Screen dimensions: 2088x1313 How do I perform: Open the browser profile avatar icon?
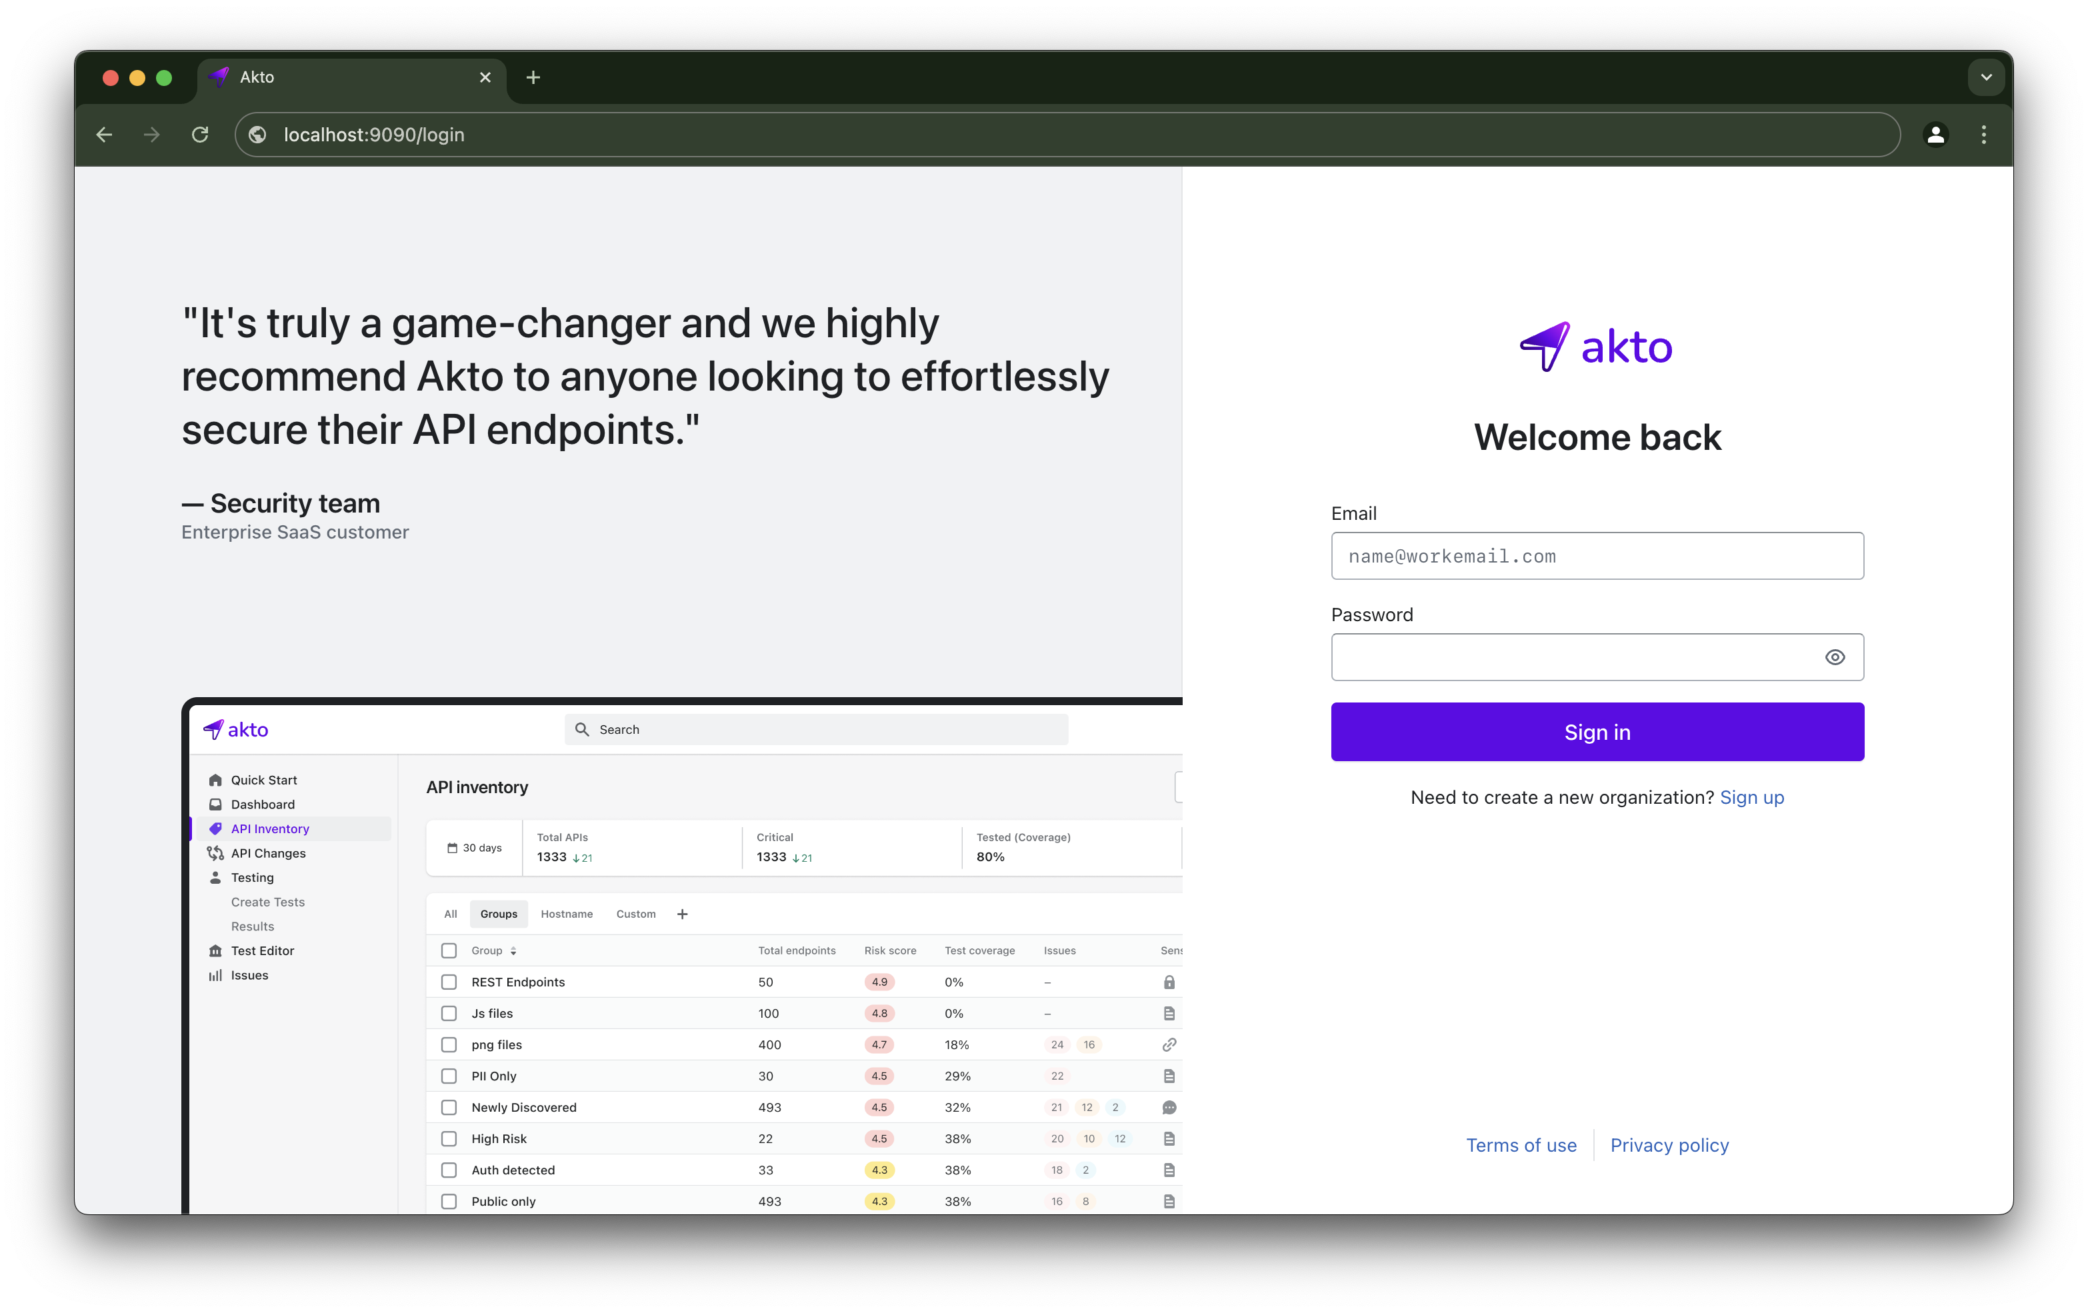pos(1935,135)
